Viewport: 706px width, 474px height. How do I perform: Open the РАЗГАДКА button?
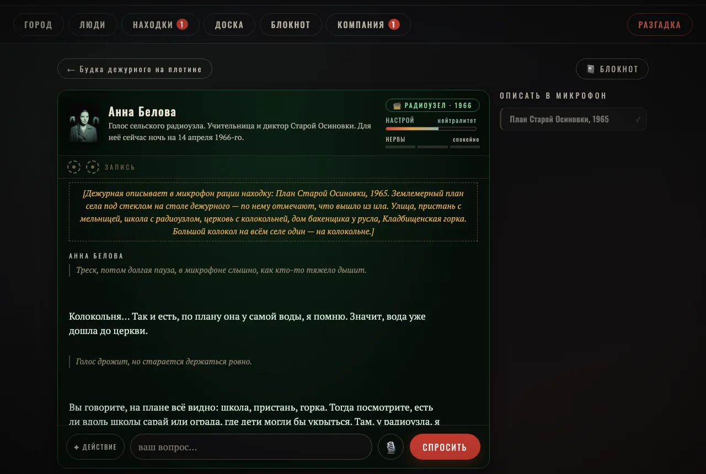pyautogui.click(x=660, y=25)
